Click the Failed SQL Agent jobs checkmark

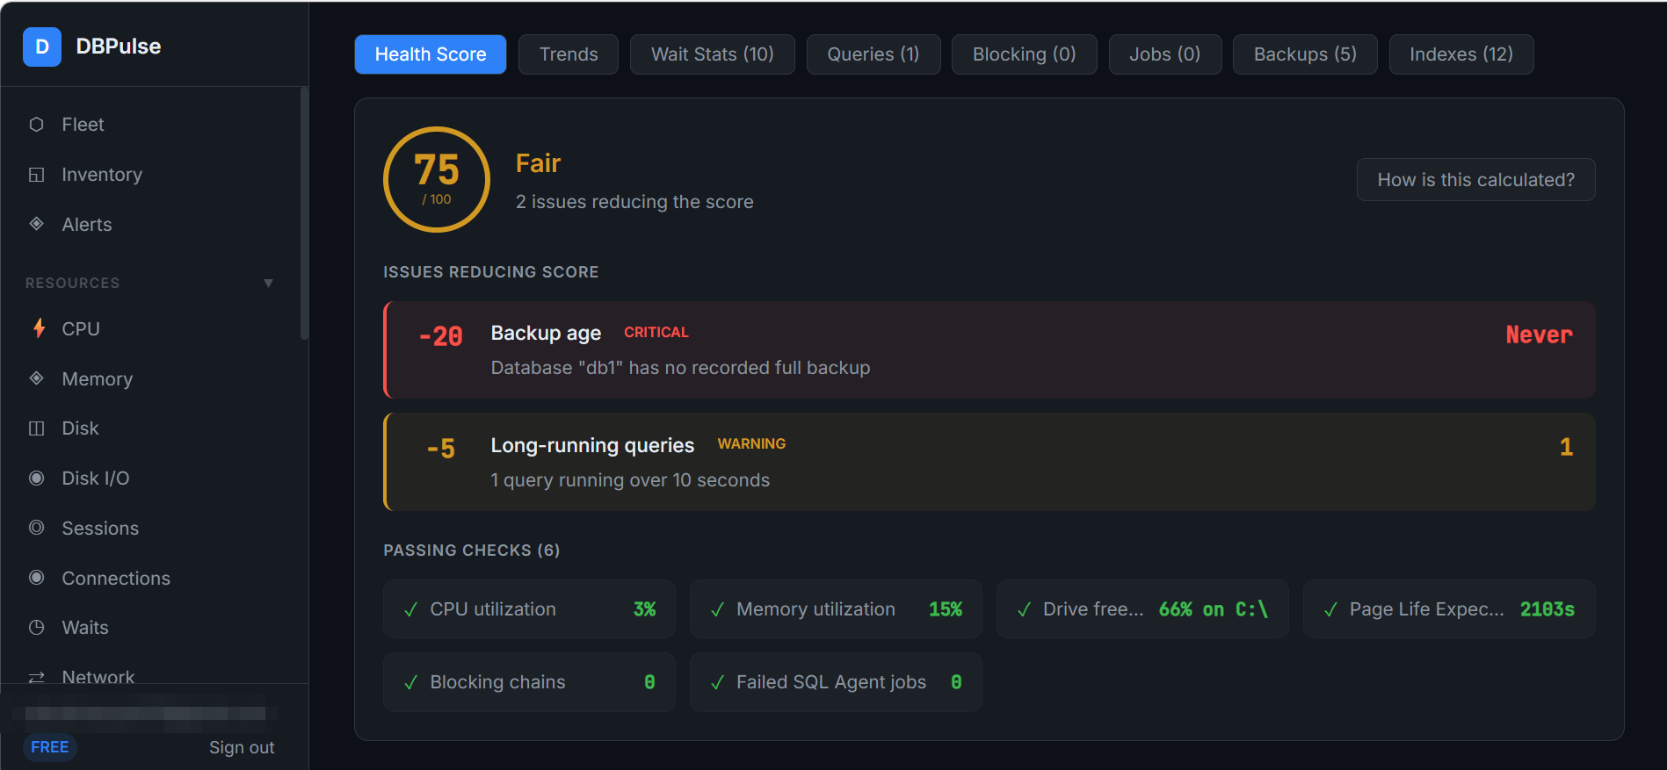point(717,682)
